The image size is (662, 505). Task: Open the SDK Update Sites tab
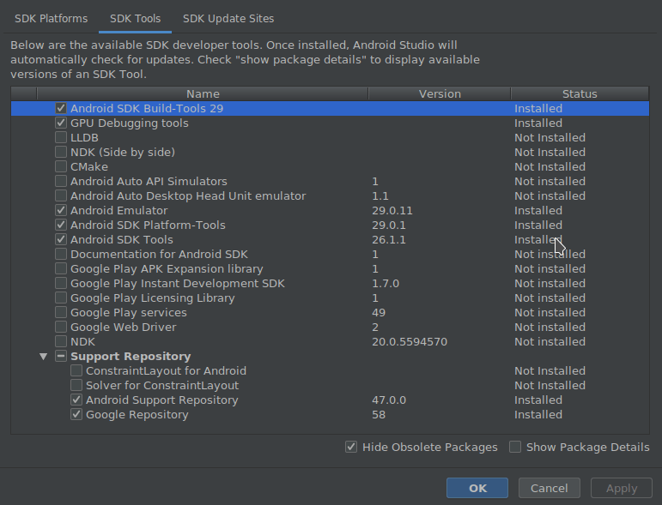[228, 19]
